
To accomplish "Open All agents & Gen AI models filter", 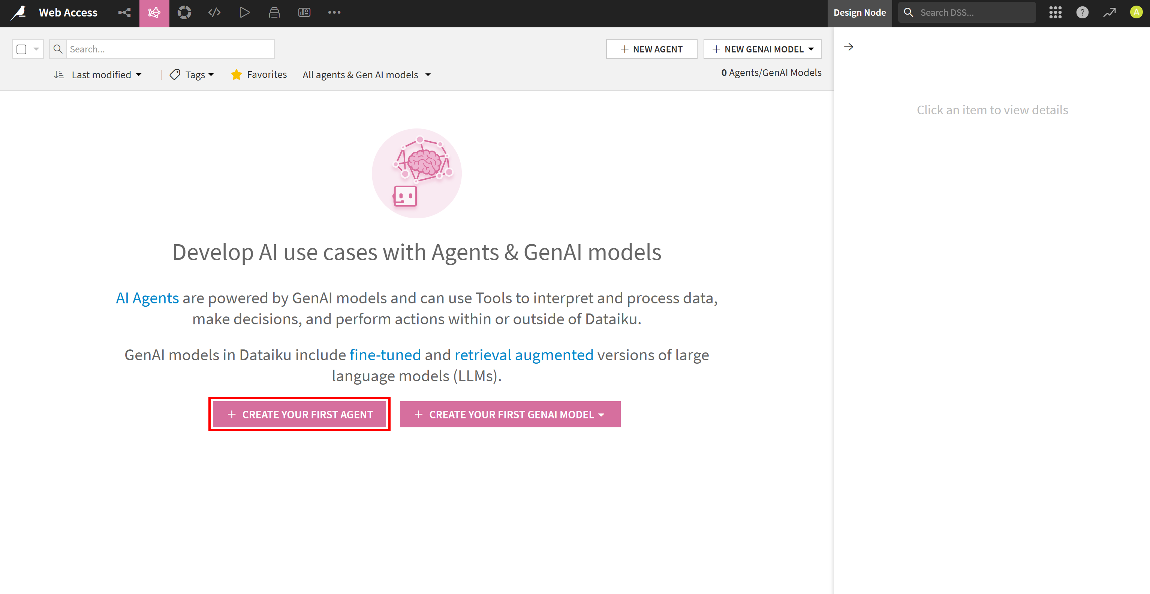I will coord(367,75).
